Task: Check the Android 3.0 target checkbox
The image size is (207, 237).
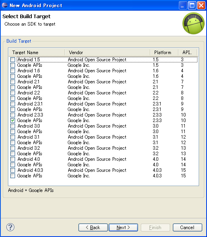Action: [13, 126]
